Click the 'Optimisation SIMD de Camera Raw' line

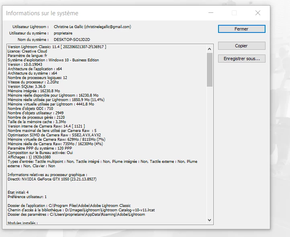pos(54,135)
